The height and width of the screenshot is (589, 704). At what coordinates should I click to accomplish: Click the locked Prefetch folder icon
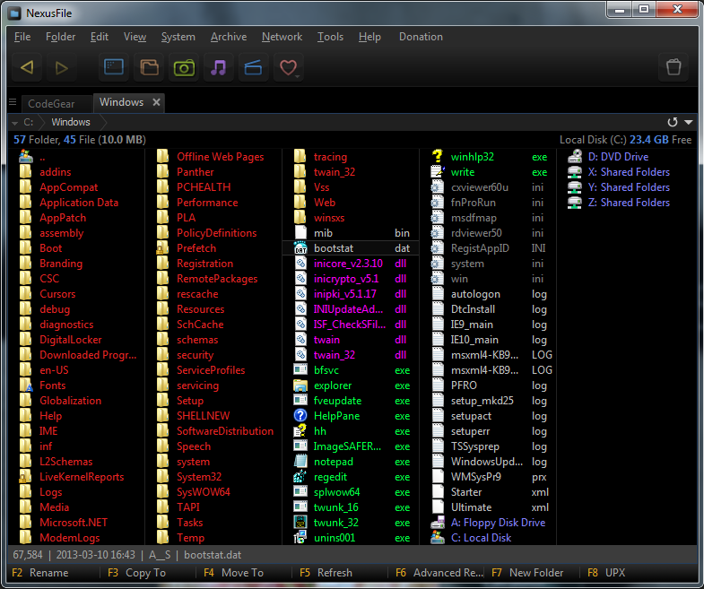pyautogui.click(x=162, y=248)
